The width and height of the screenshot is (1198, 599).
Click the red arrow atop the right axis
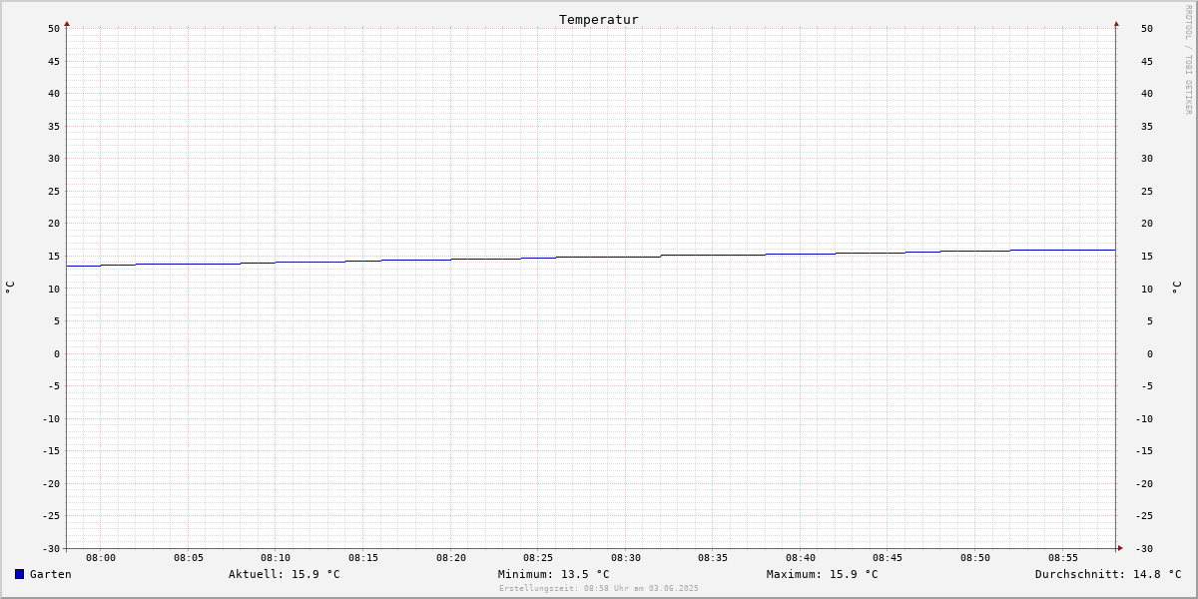click(x=1116, y=23)
